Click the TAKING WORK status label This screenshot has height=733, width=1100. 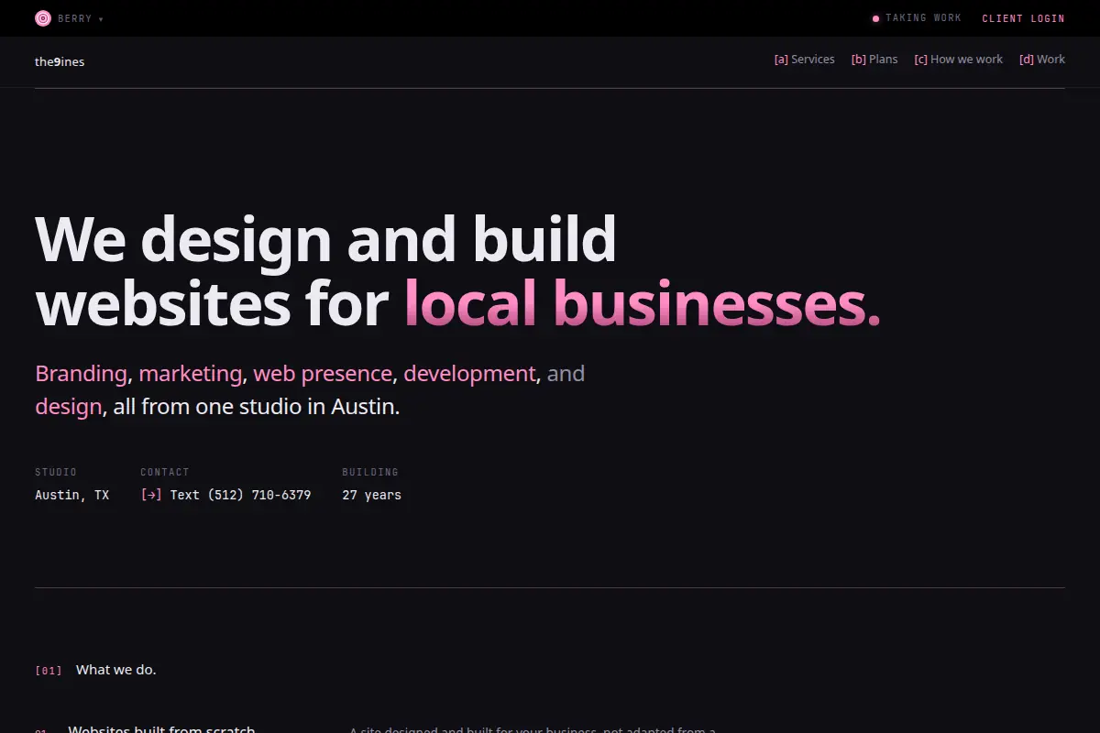pyautogui.click(x=923, y=18)
